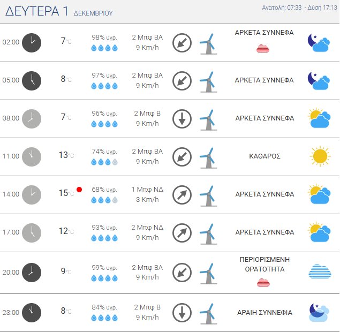This screenshot has height=332, width=340.
Task: Click the ΑΡΑΙΗ ΣΥΝΝΕΦΙΑ label at 23:00
Action: 265,312
